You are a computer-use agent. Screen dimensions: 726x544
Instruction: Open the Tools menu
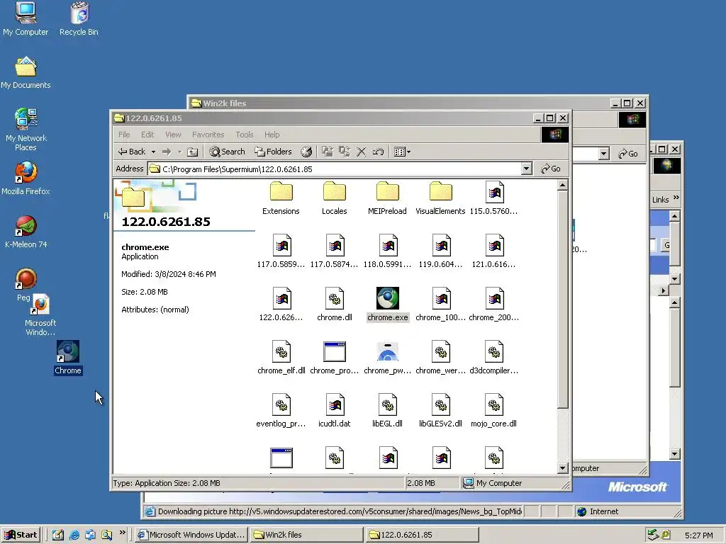click(x=245, y=135)
